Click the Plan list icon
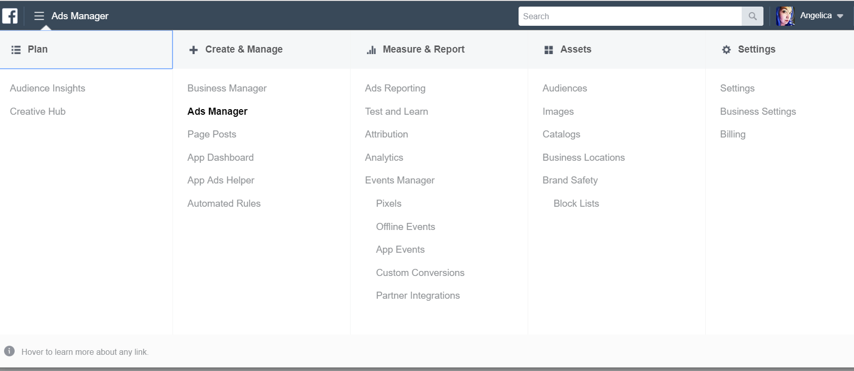Screen dimensions: 854x371 [x=16, y=50]
